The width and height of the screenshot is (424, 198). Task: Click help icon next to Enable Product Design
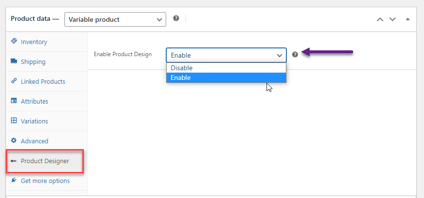click(295, 55)
